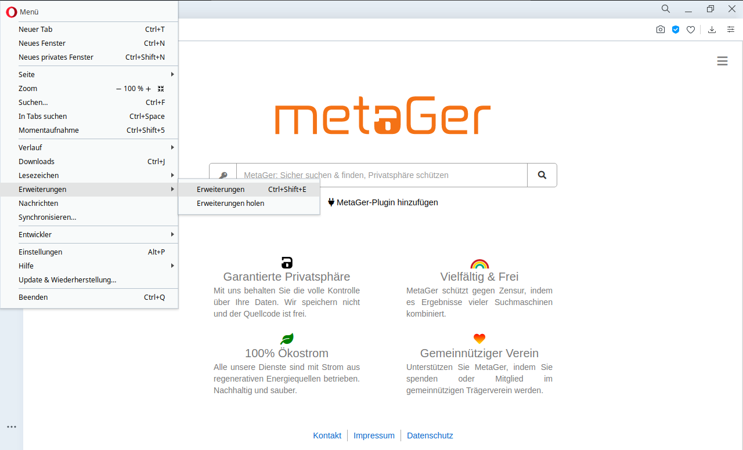Image resolution: width=743 pixels, height=450 pixels.
Task: Open Snapshot camera icon in address bar
Action: pyautogui.click(x=661, y=30)
